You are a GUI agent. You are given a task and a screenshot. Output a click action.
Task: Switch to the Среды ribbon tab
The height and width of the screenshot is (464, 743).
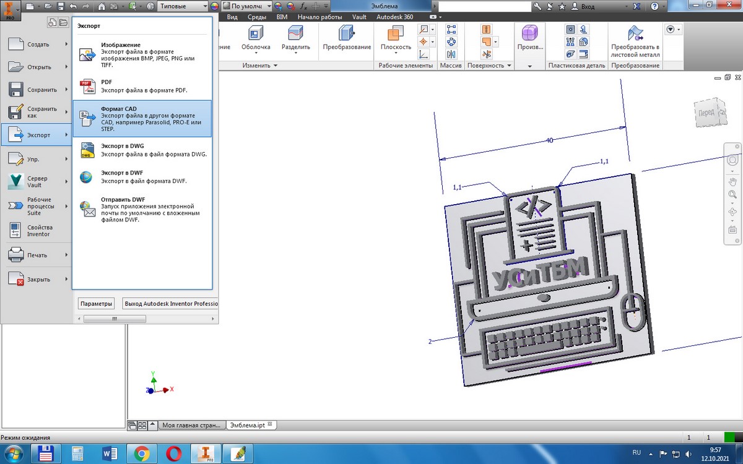pyautogui.click(x=257, y=17)
